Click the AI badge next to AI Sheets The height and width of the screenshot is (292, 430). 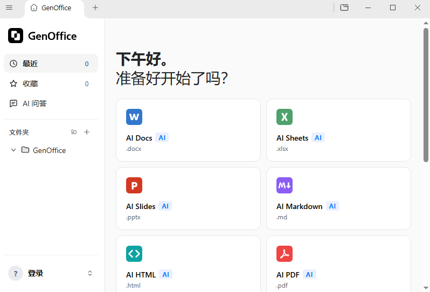318,137
